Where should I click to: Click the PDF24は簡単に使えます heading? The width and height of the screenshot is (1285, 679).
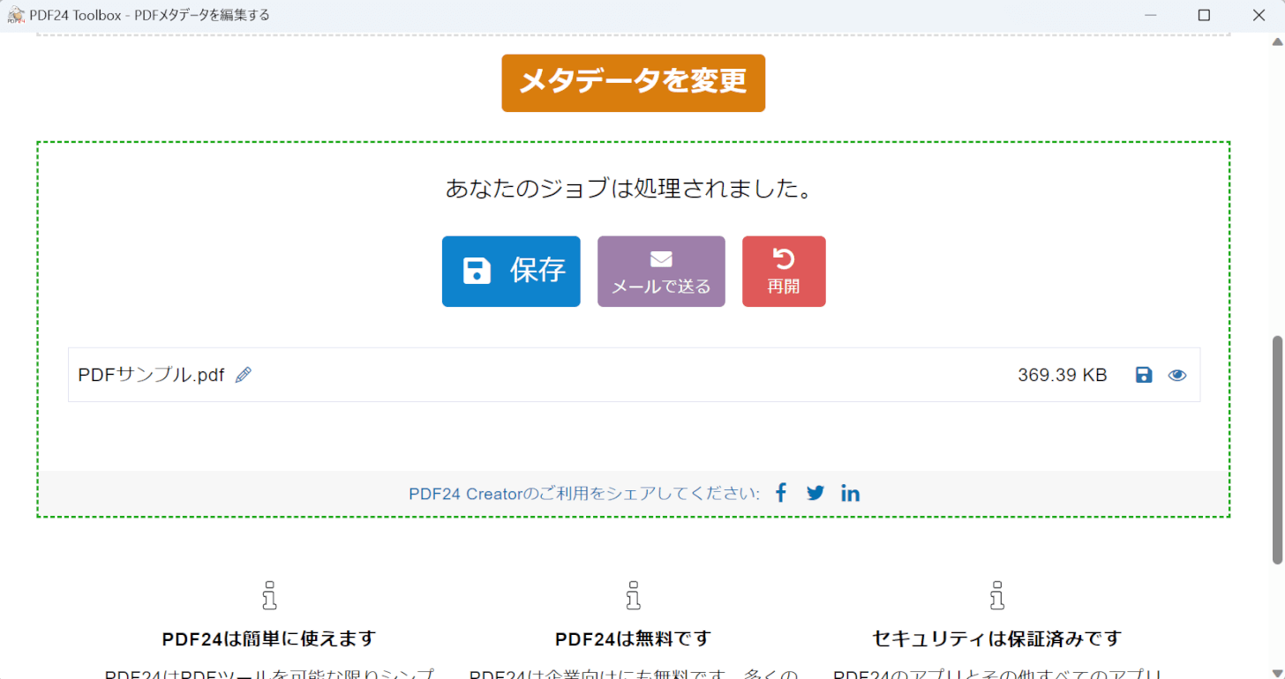tap(269, 638)
